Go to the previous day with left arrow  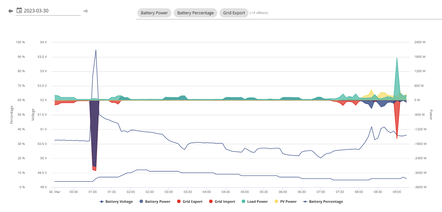(x=11, y=11)
